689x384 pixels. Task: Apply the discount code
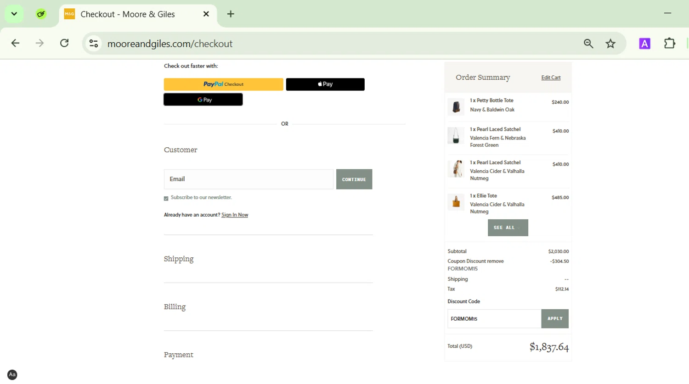click(555, 319)
